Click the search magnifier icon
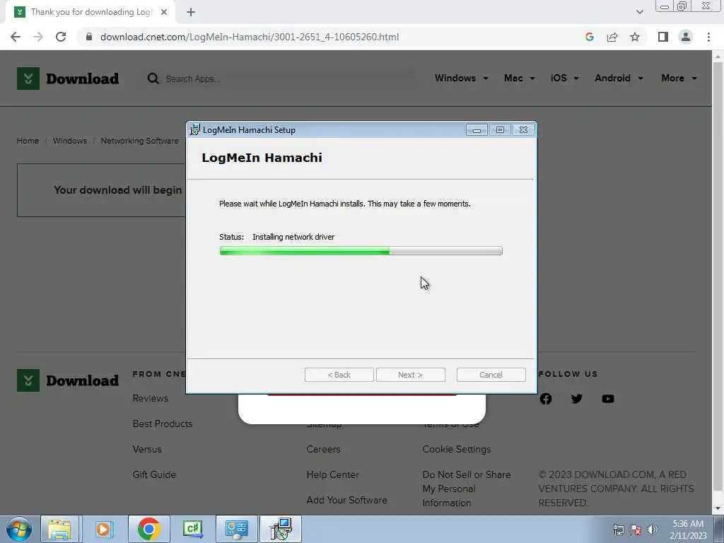Screen dimensions: 724x543 click(x=153, y=78)
